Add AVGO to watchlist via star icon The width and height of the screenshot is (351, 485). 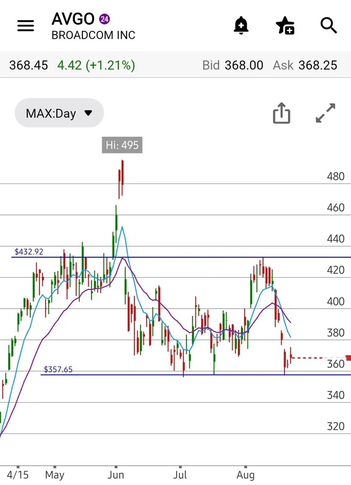point(285,26)
